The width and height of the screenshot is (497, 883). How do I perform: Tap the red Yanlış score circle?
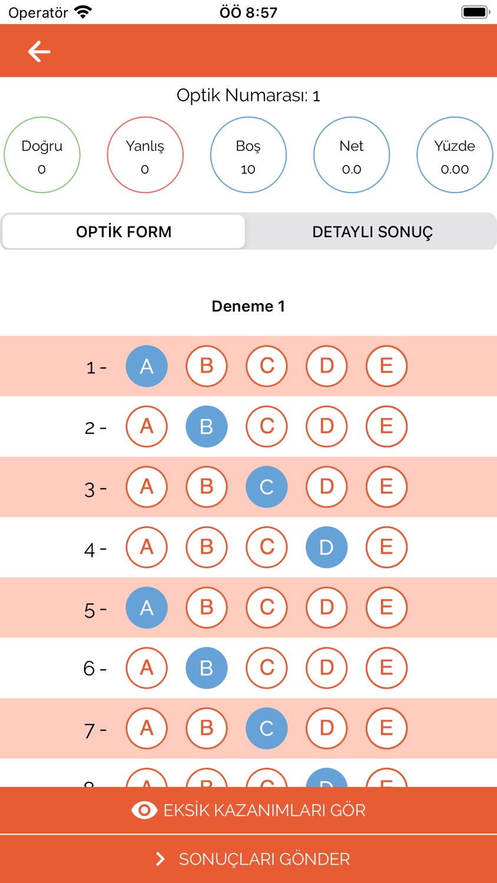145,155
